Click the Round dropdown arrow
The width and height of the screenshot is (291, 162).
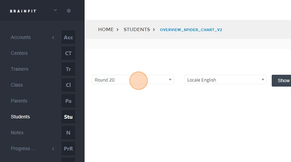pos(170,79)
